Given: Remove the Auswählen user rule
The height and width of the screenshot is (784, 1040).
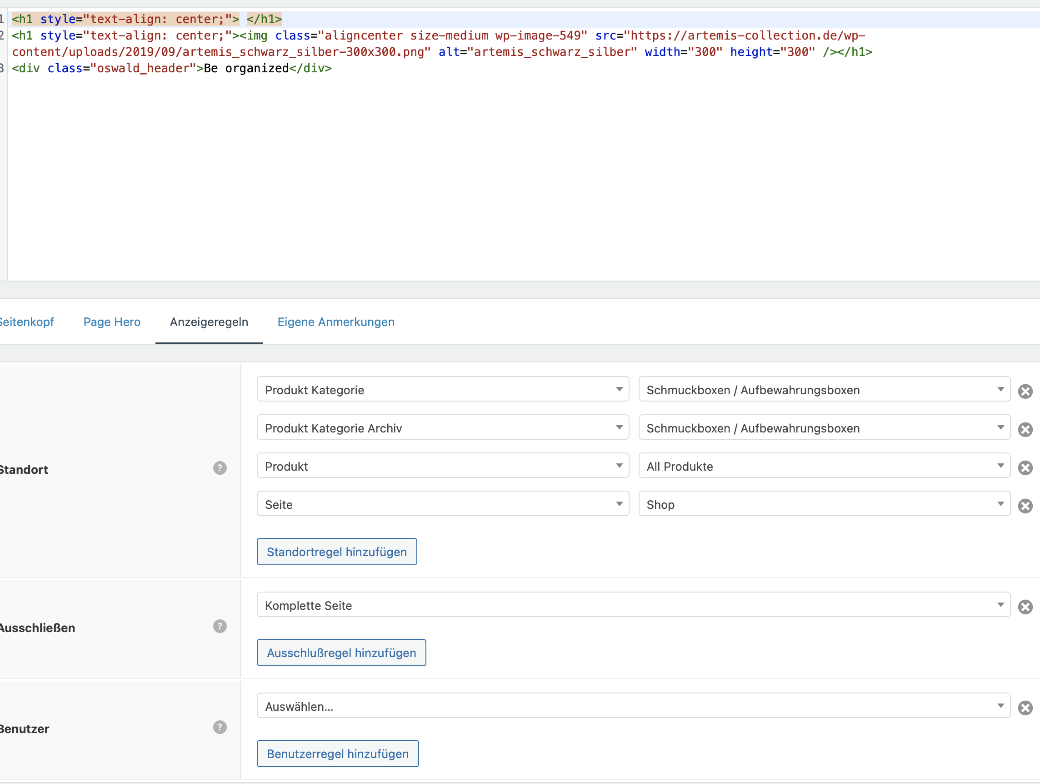Looking at the screenshot, I should coord(1025,708).
